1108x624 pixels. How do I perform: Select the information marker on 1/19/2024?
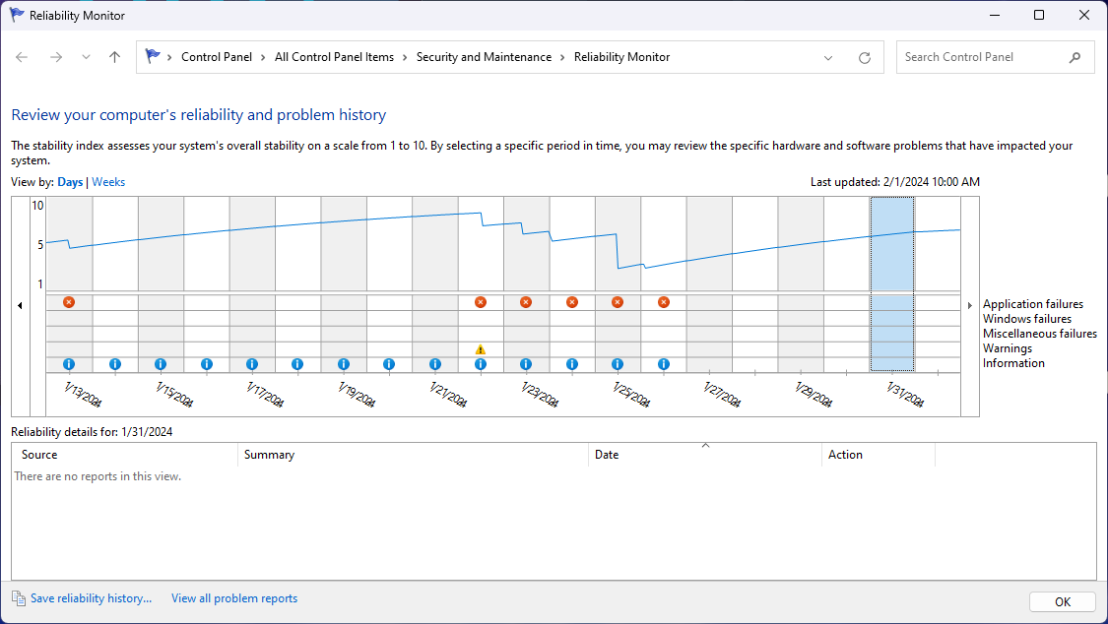pyautogui.click(x=344, y=364)
